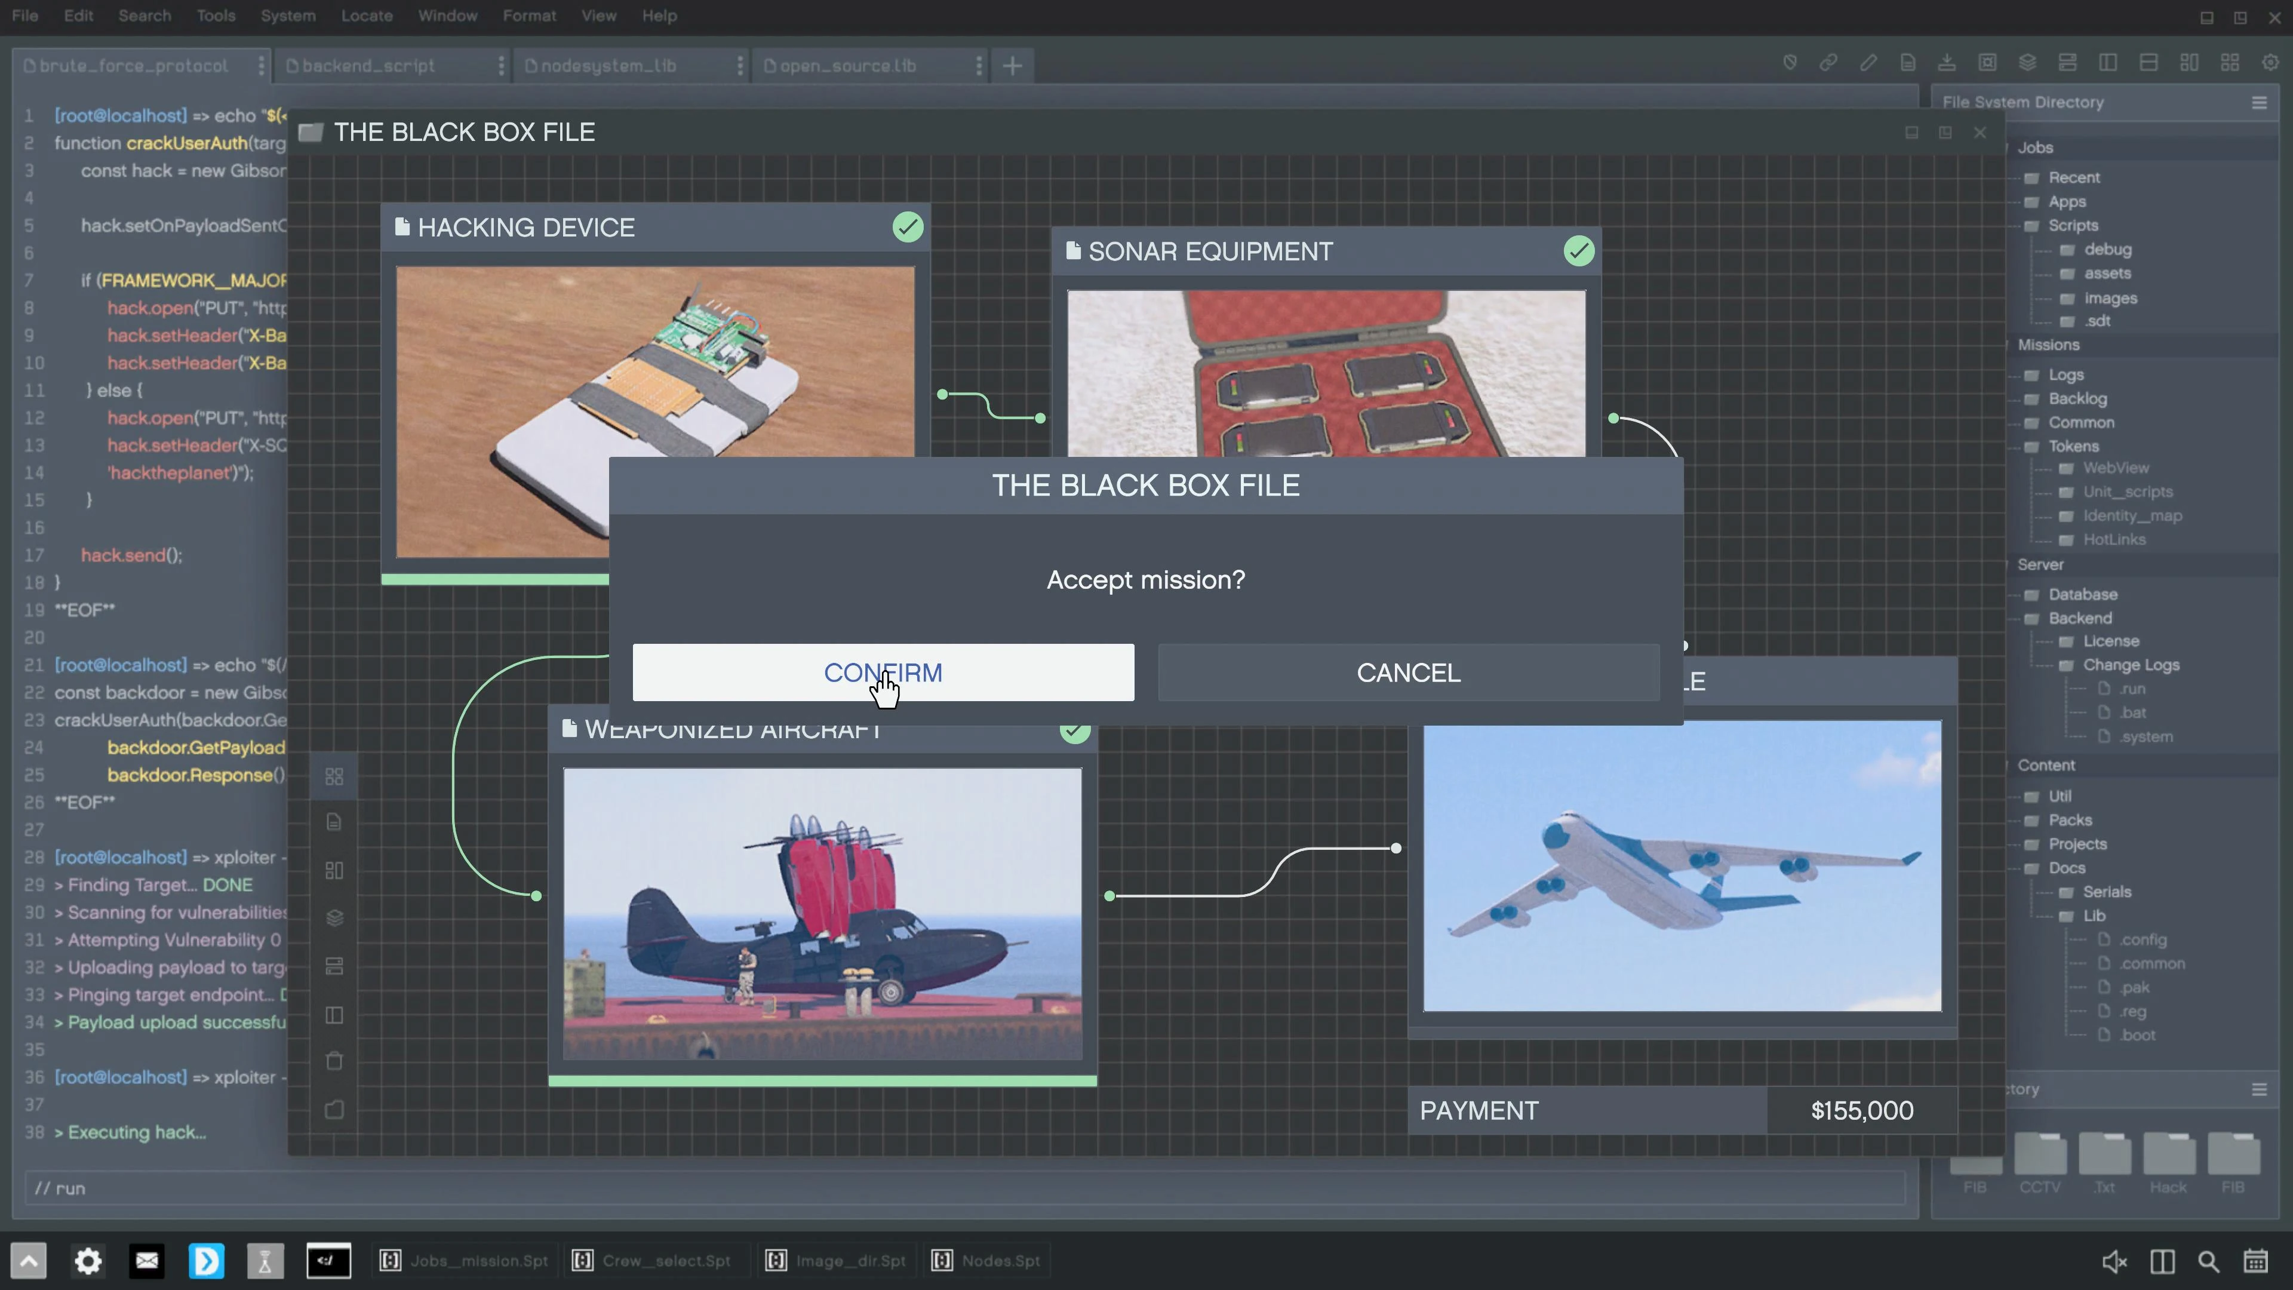
Task: Click the shield icon in top toolbar
Action: [1789, 63]
